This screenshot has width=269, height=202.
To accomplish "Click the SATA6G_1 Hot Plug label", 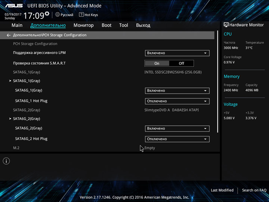I will tap(31, 101).
